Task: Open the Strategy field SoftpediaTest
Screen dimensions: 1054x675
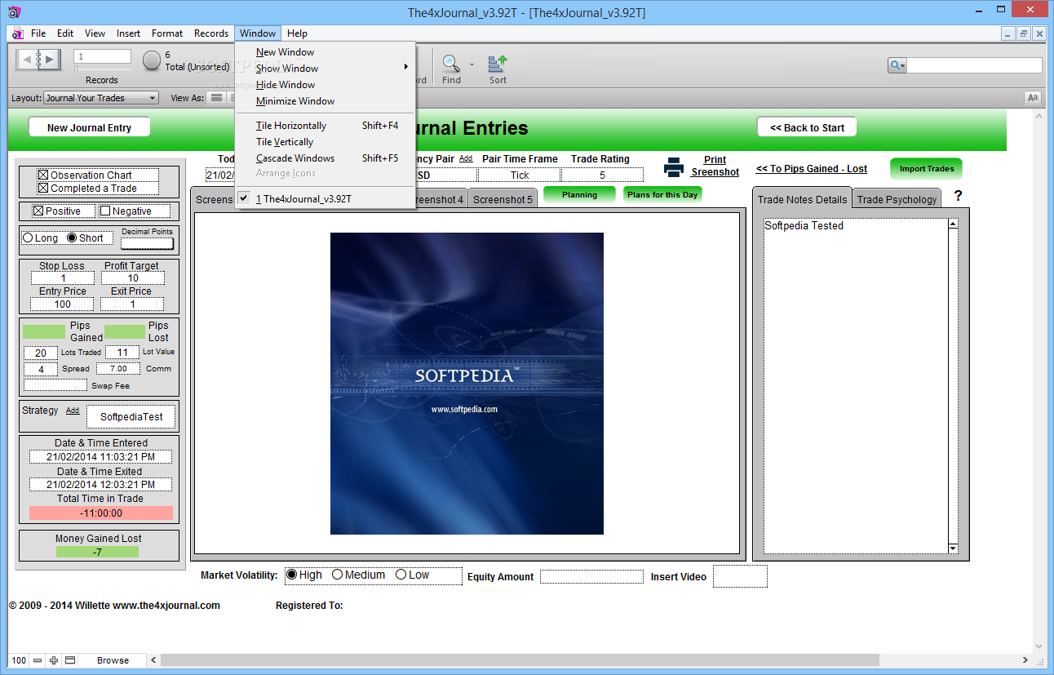Action: pos(131,416)
